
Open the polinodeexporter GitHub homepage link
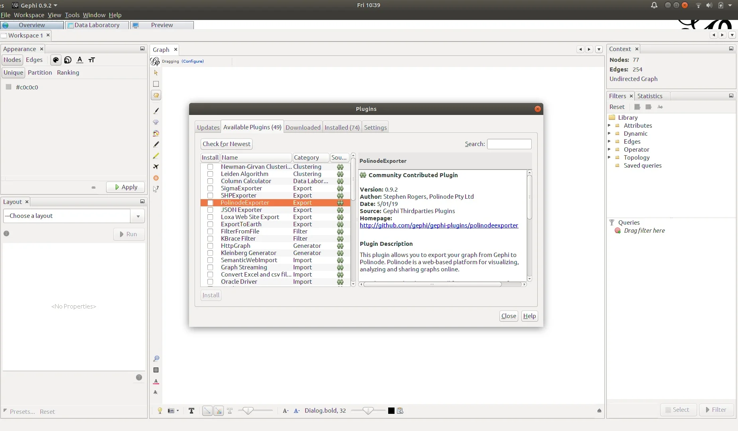439,225
